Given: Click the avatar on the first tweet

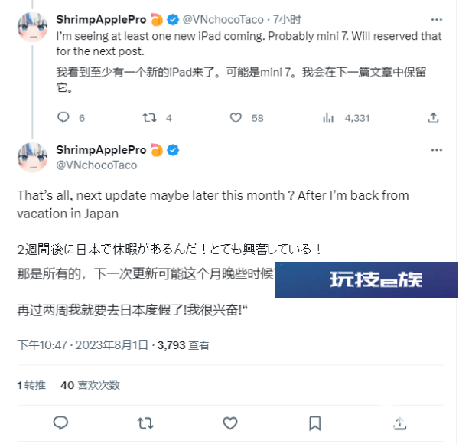Looking at the screenshot, I should [x=32, y=28].
